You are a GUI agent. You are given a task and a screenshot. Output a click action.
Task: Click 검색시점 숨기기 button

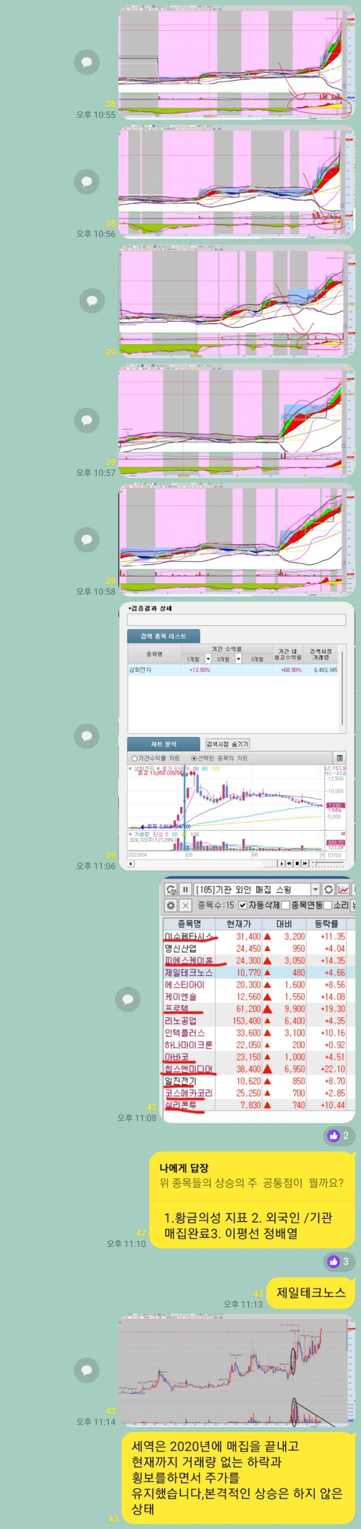coord(227,744)
